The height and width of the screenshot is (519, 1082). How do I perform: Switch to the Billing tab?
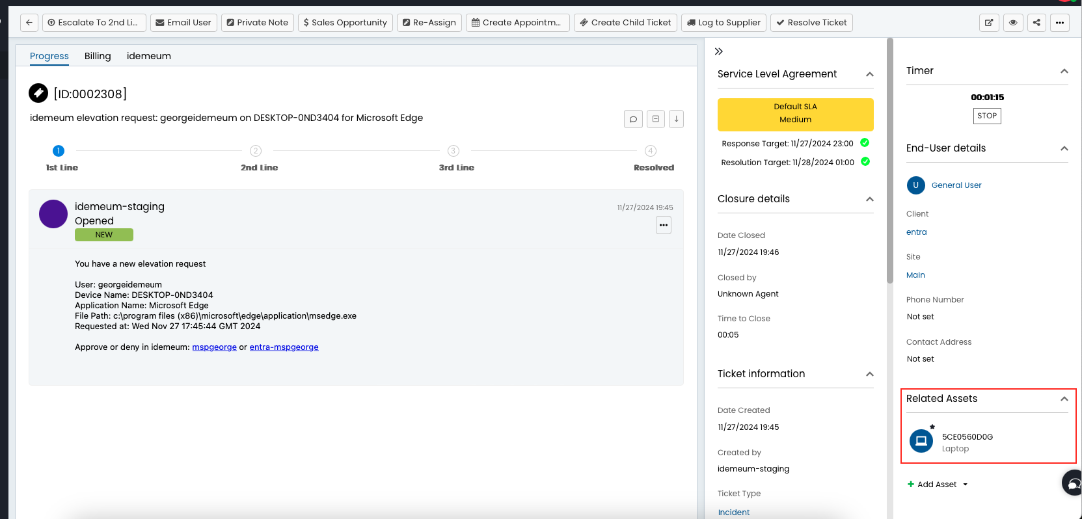[98, 56]
